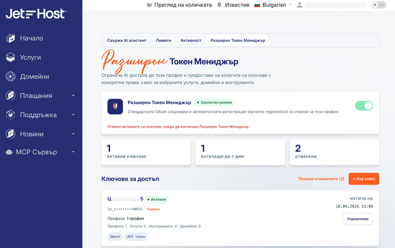The width and height of the screenshot is (395, 248).
Task: Open Начало in the sidebar
Action: pos(32,38)
